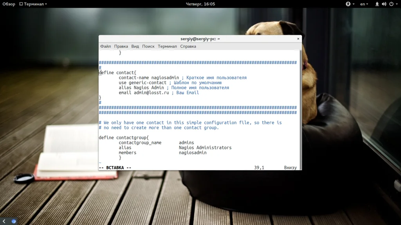Click the notification bell icon
The image size is (401, 225).
coord(377,4)
